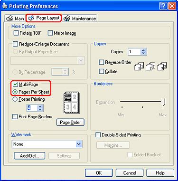Toggle the Double-Sided Printing checkbox
Screen dimensions: 178x181
(x=98, y=135)
